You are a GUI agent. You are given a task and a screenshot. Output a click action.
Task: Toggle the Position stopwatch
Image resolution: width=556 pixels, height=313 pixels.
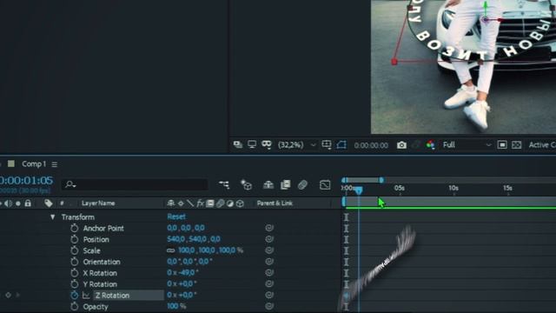coord(74,240)
